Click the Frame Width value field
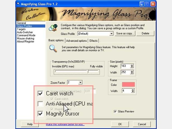Image resolution: width=172 pixels, height=129 pixels. 127,91
